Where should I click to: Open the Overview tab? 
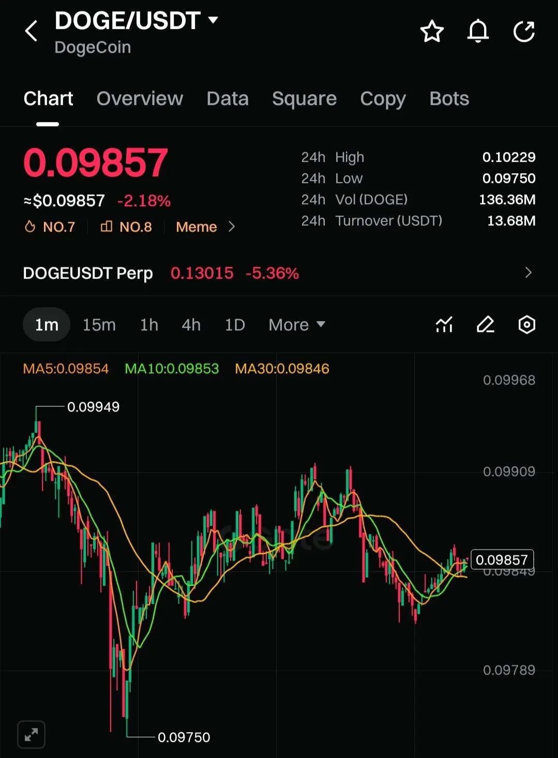[x=140, y=98]
